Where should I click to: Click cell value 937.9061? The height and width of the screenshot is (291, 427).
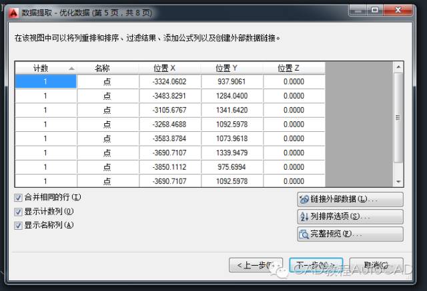click(x=232, y=81)
